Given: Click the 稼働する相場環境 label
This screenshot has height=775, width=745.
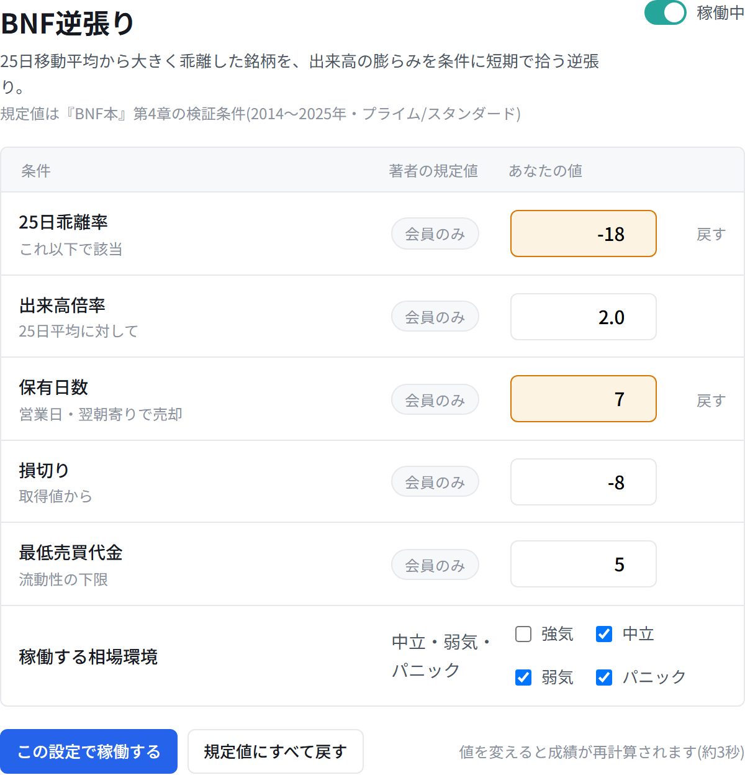Looking at the screenshot, I should [x=88, y=657].
